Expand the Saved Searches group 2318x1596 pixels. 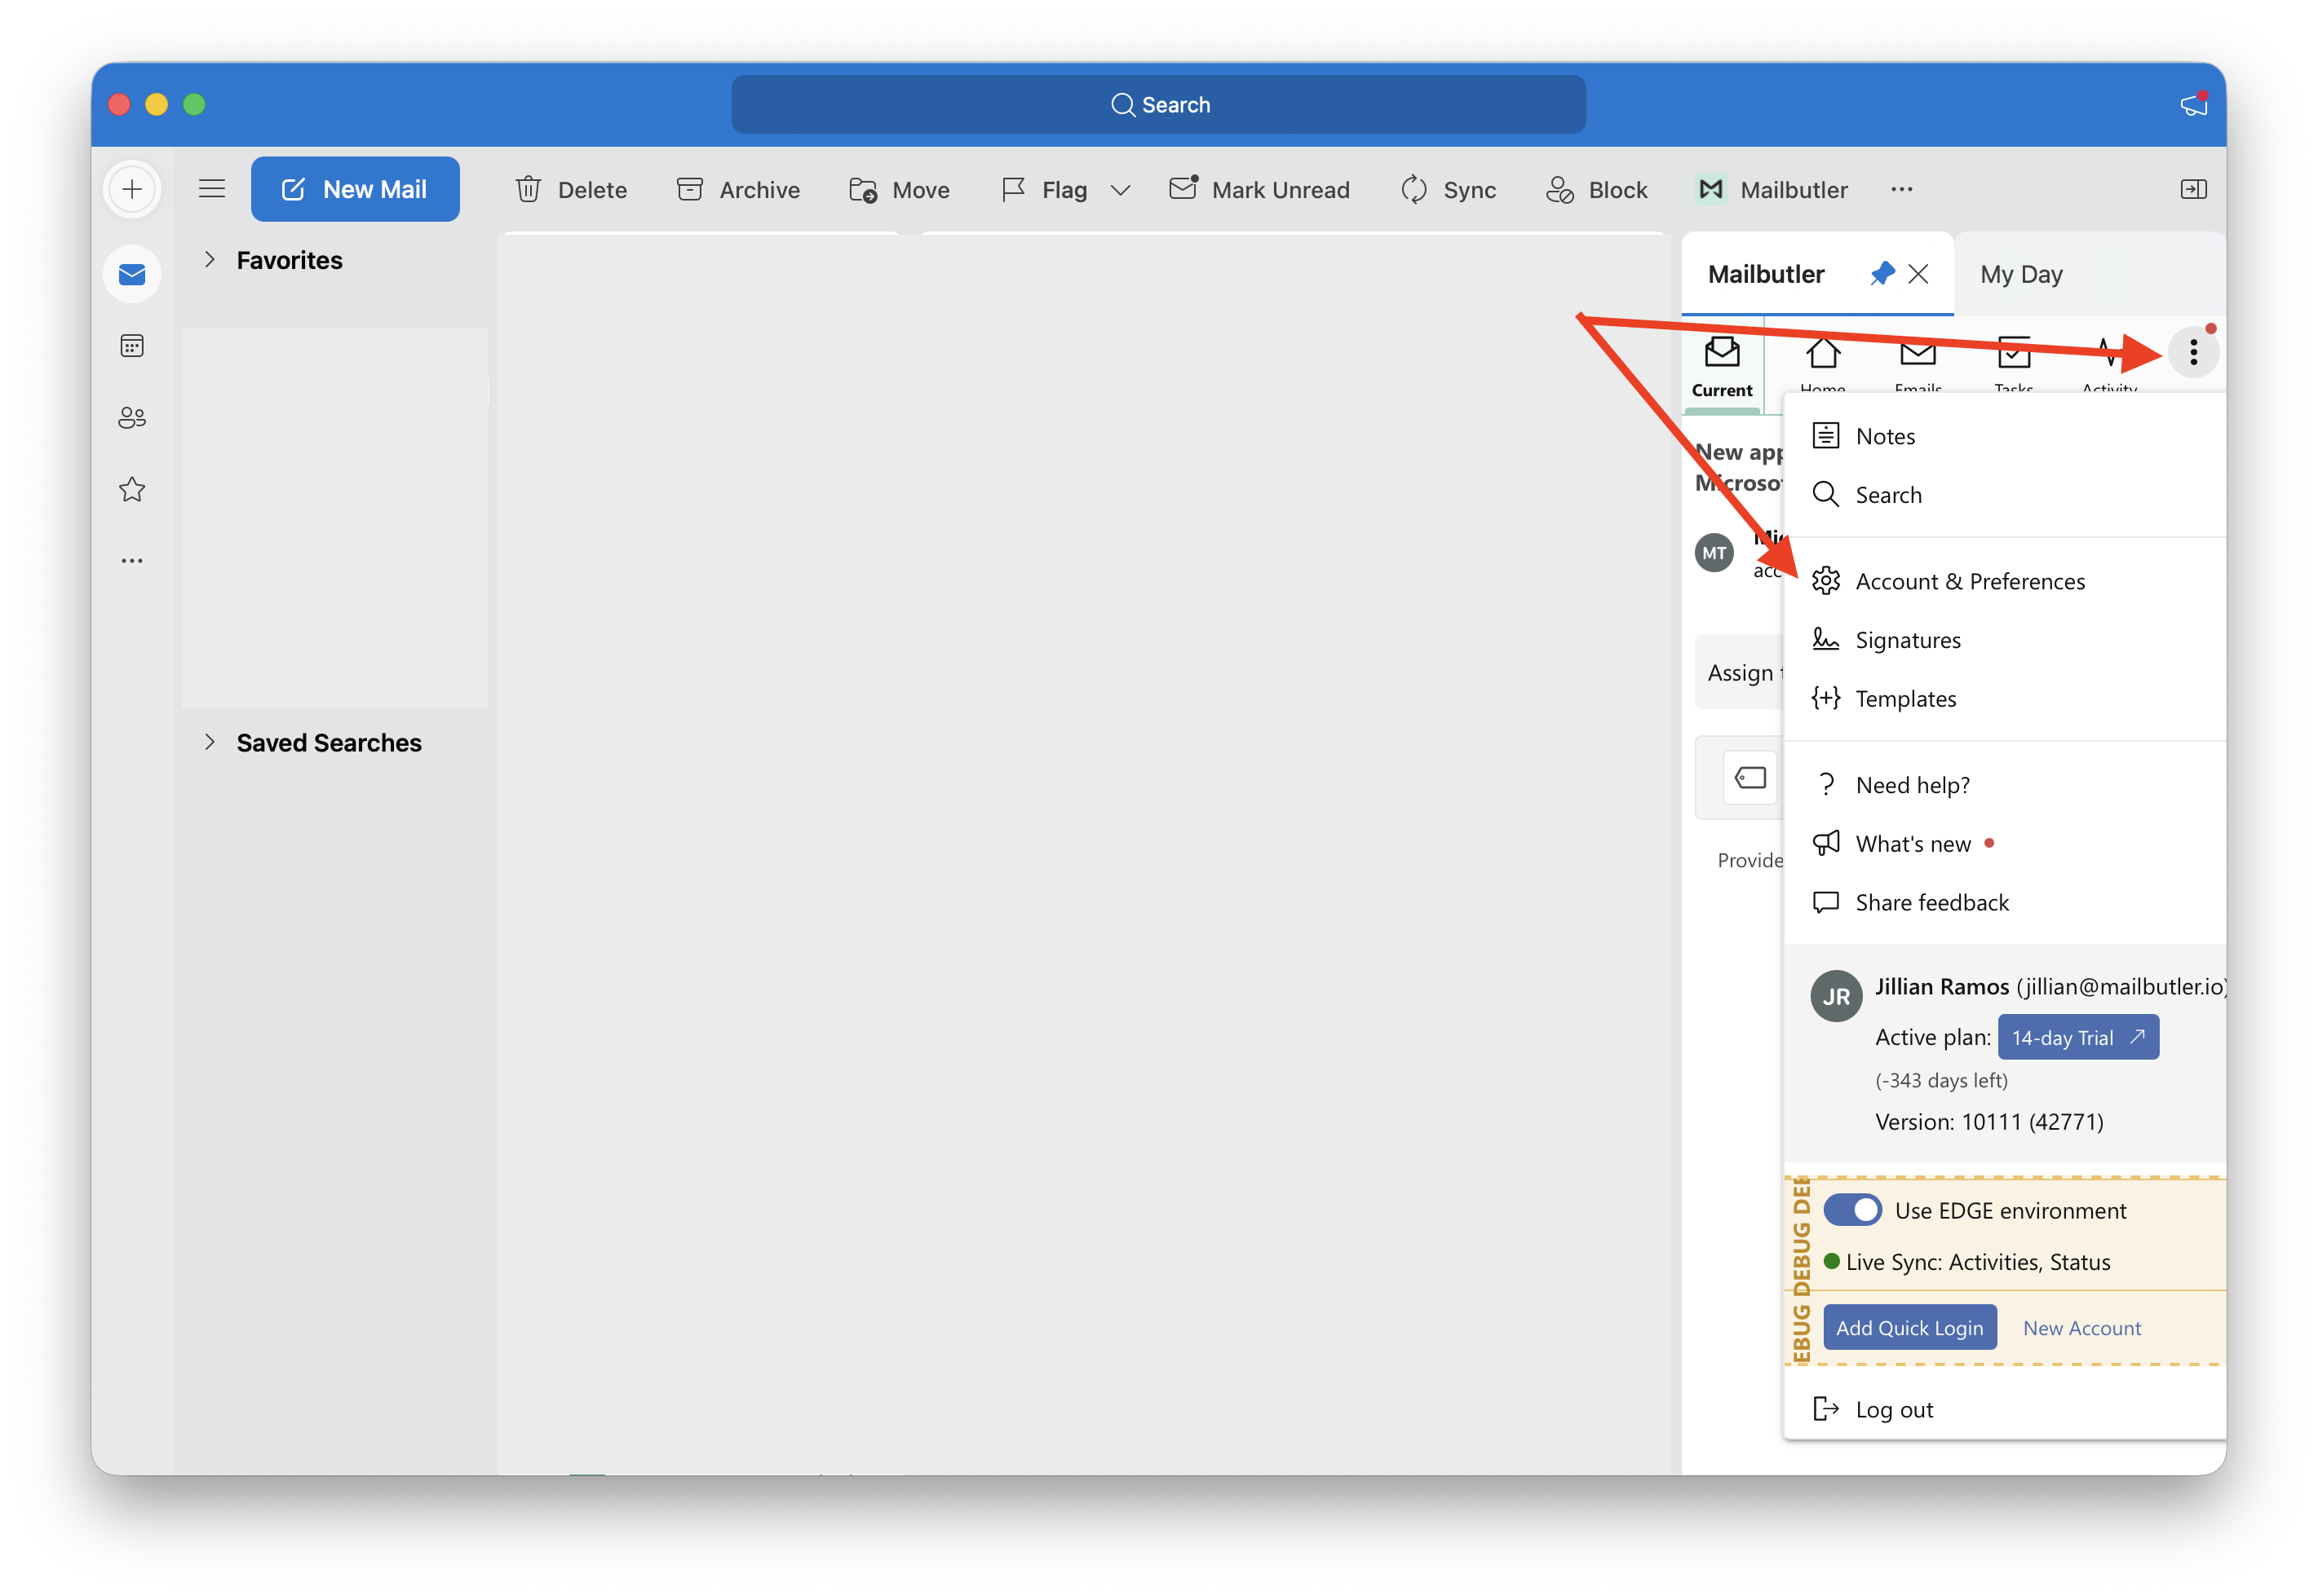pos(209,742)
